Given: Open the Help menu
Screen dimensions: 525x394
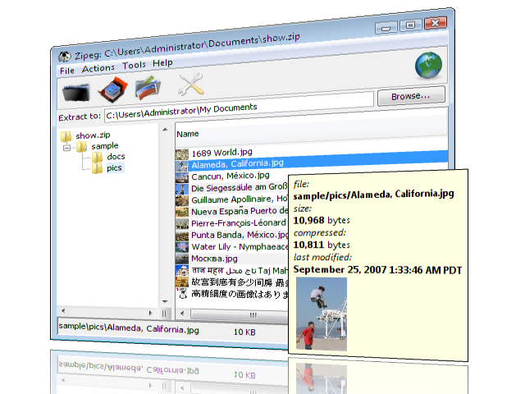Looking at the screenshot, I should point(162,64).
